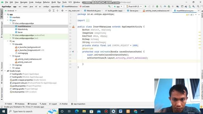The width and height of the screenshot is (203, 114).
Task: Open the Logcat tool window
Action: 53,104
